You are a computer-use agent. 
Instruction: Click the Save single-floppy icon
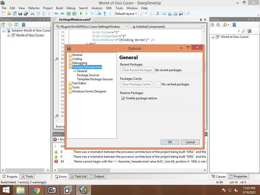tap(20, 14)
